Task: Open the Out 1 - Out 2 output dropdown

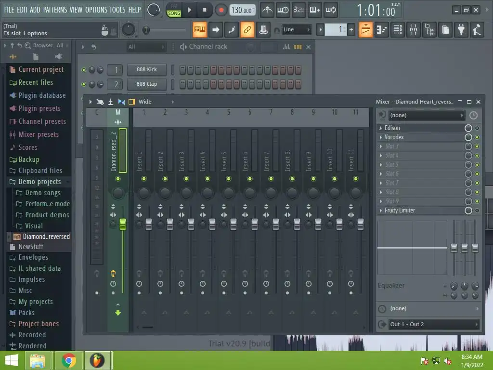Action: [434, 324]
